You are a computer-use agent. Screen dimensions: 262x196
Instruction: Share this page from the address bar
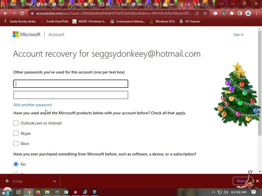(197, 13)
